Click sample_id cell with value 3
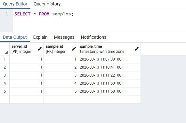Viewport: 186px width, 123px height. pyautogui.click(x=61, y=75)
